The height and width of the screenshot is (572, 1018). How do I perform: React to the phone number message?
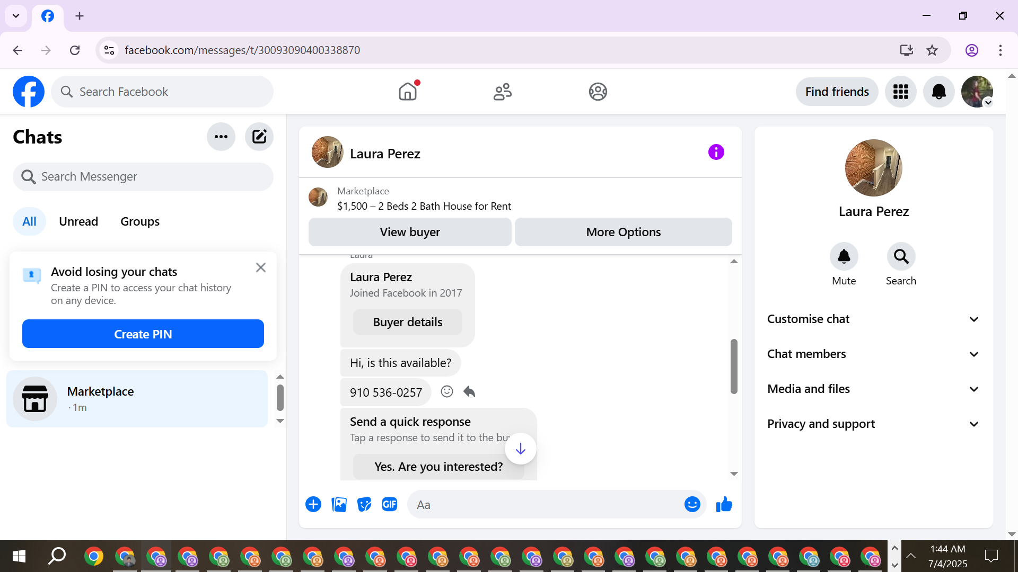447,392
